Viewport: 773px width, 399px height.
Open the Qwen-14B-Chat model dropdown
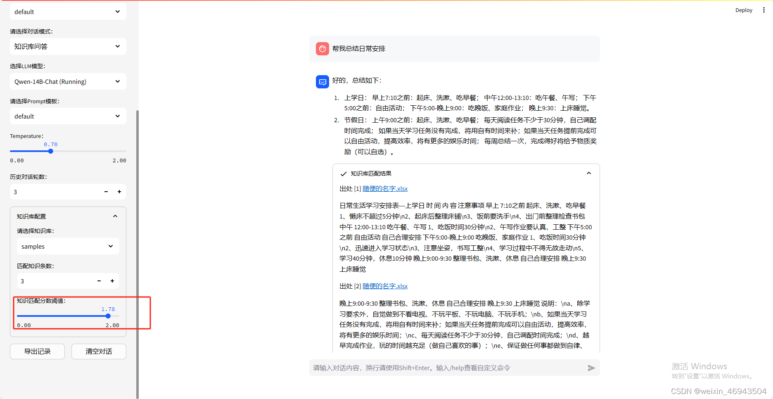pyautogui.click(x=68, y=81)
